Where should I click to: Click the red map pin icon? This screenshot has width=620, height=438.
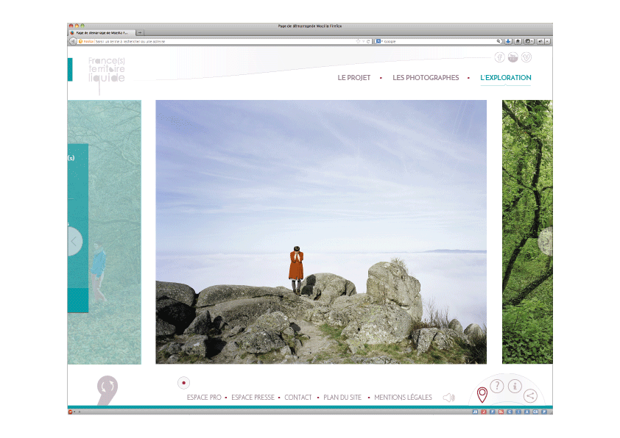(x=482, y=395)
